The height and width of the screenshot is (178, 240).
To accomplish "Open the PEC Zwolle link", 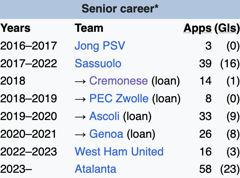I will point(119,98).
